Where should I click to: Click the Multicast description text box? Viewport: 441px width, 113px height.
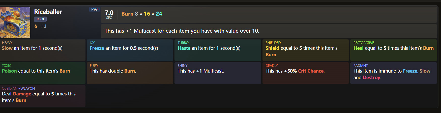(269, 31)
